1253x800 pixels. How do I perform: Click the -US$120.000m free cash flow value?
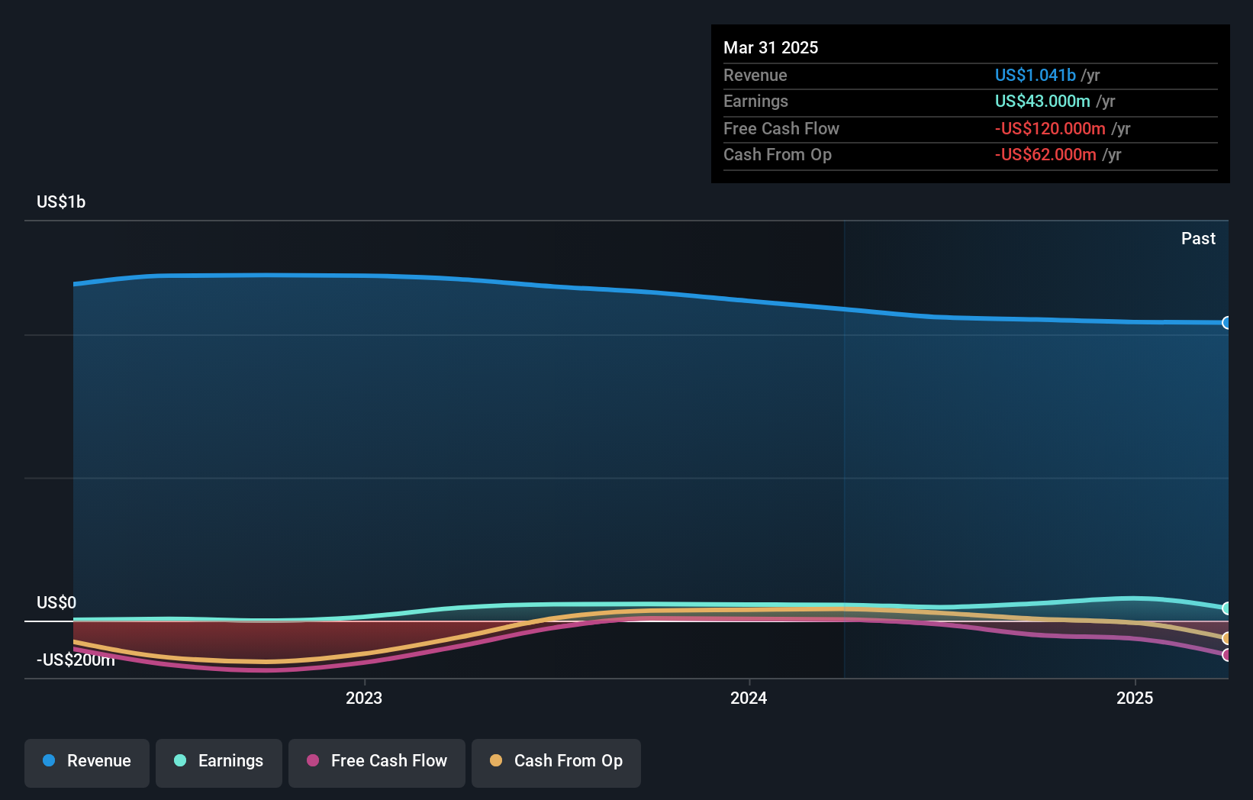(x=1050, y=128)
